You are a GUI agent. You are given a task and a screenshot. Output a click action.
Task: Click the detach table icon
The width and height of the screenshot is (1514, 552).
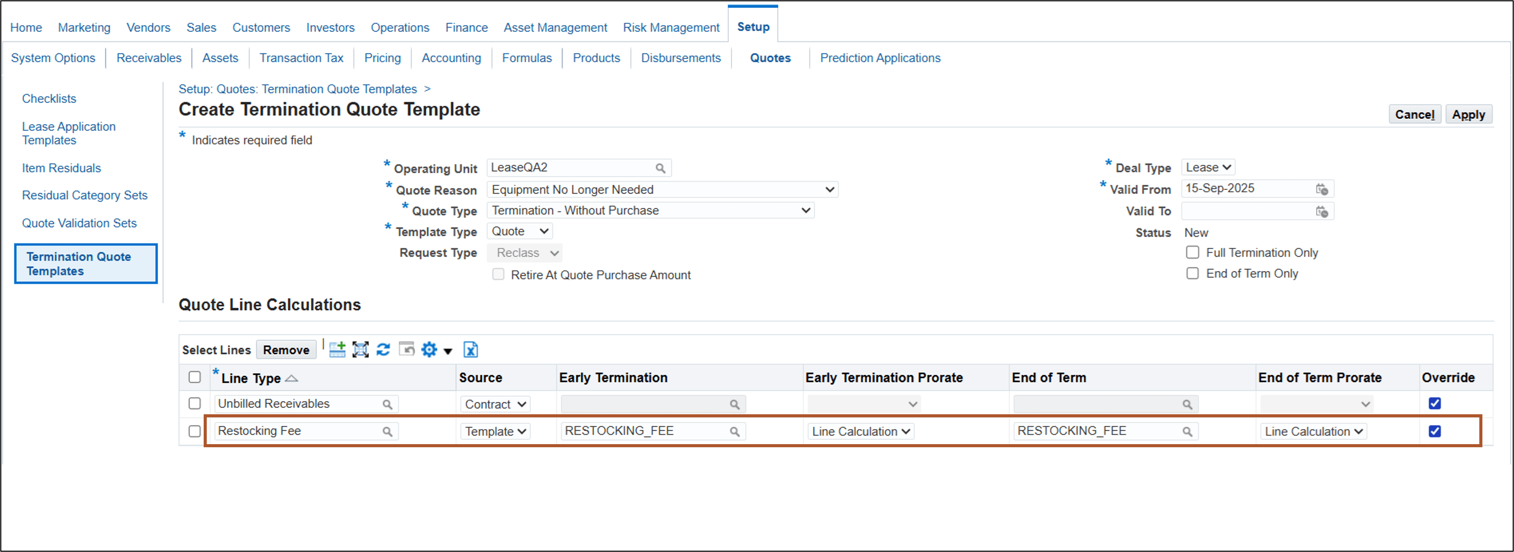click(360, 350)
